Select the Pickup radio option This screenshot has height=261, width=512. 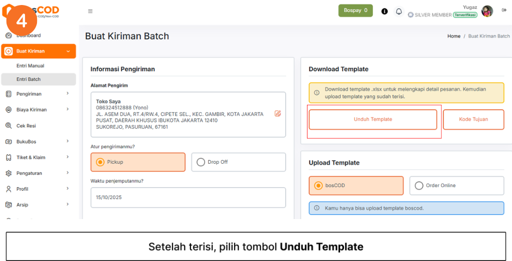100,162
